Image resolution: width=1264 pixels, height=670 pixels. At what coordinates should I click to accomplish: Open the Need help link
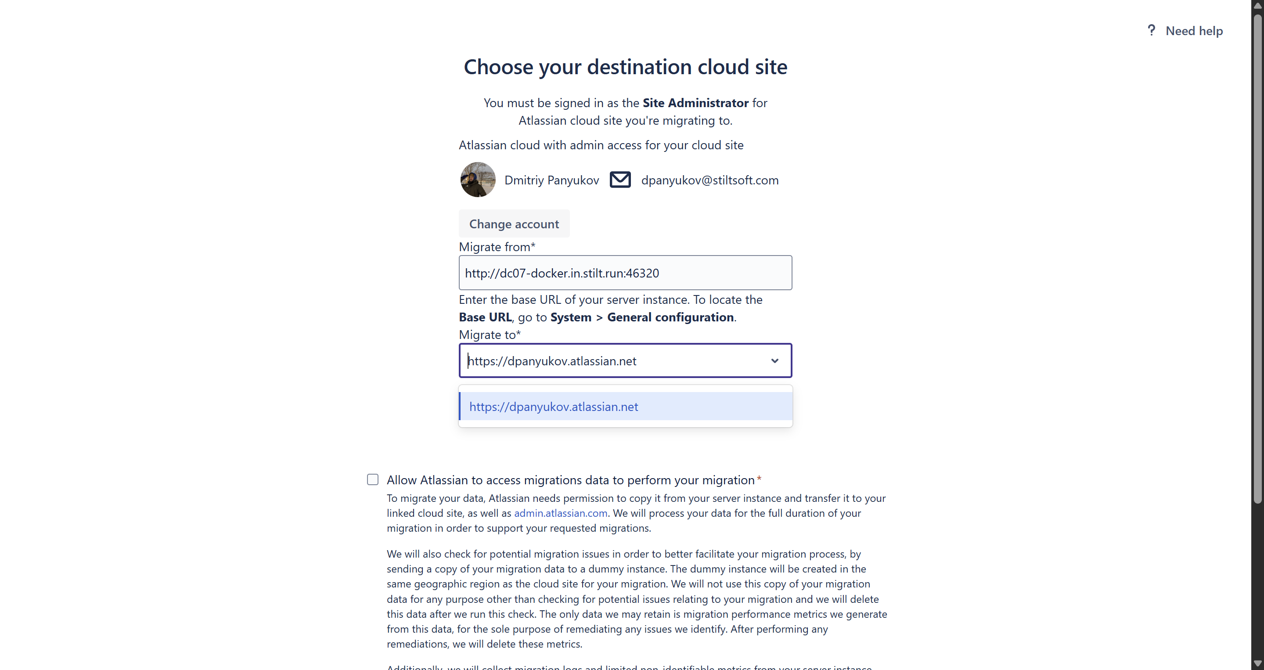(x=1194, y=31)
